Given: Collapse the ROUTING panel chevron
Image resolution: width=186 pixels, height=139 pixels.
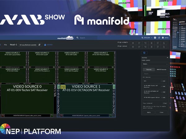Looking at the screenshot, I should (167, 57).
